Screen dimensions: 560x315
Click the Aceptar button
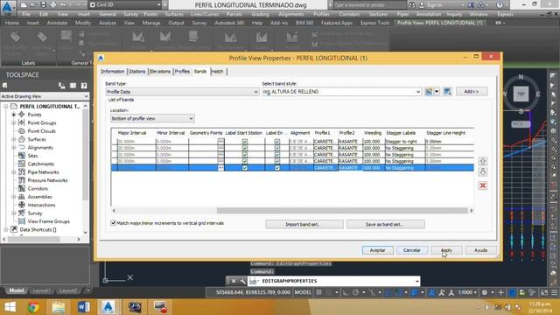click(x=377, y=250)
